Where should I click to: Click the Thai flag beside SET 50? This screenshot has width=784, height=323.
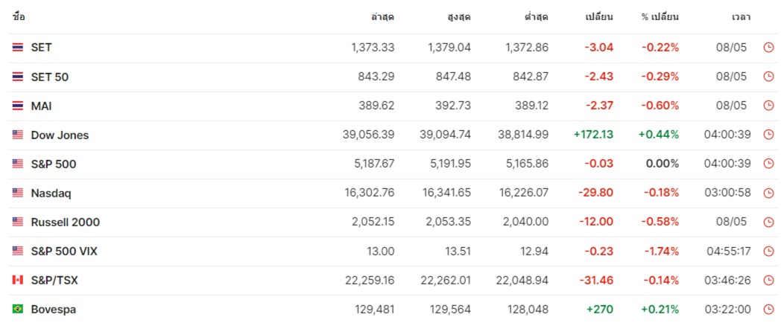tap(18, 77)
